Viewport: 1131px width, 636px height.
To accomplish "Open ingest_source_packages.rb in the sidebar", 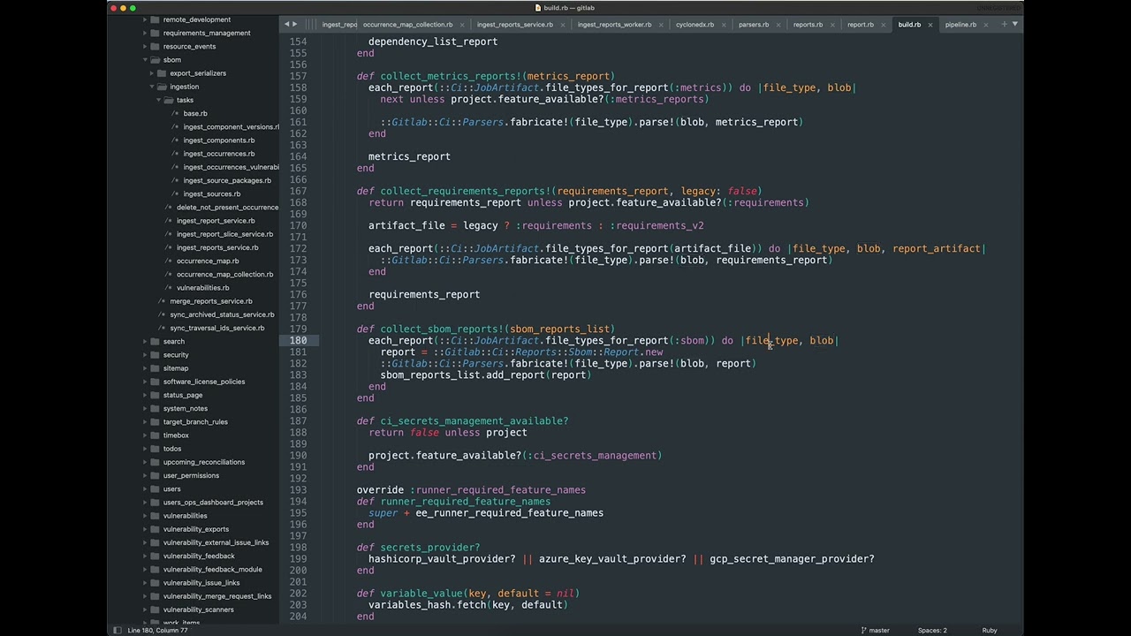I will click(227, 180).
